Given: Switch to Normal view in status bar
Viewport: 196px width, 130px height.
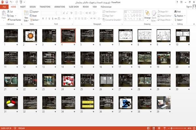Looking at the screenshot, I should (x=148, y=128).
